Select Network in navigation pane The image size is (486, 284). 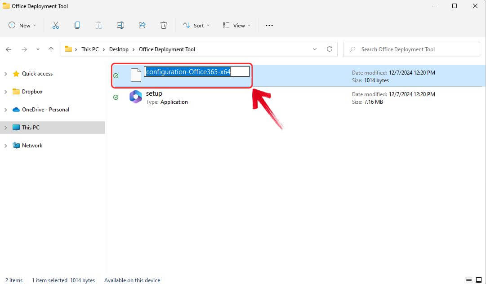tap(32, 146)
